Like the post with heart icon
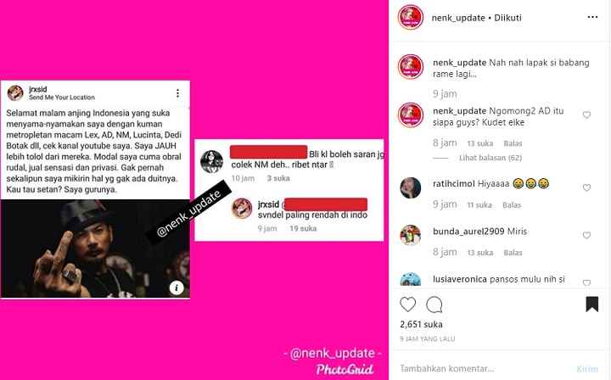Viewport: 611px width, 380px height. (407, 305)
